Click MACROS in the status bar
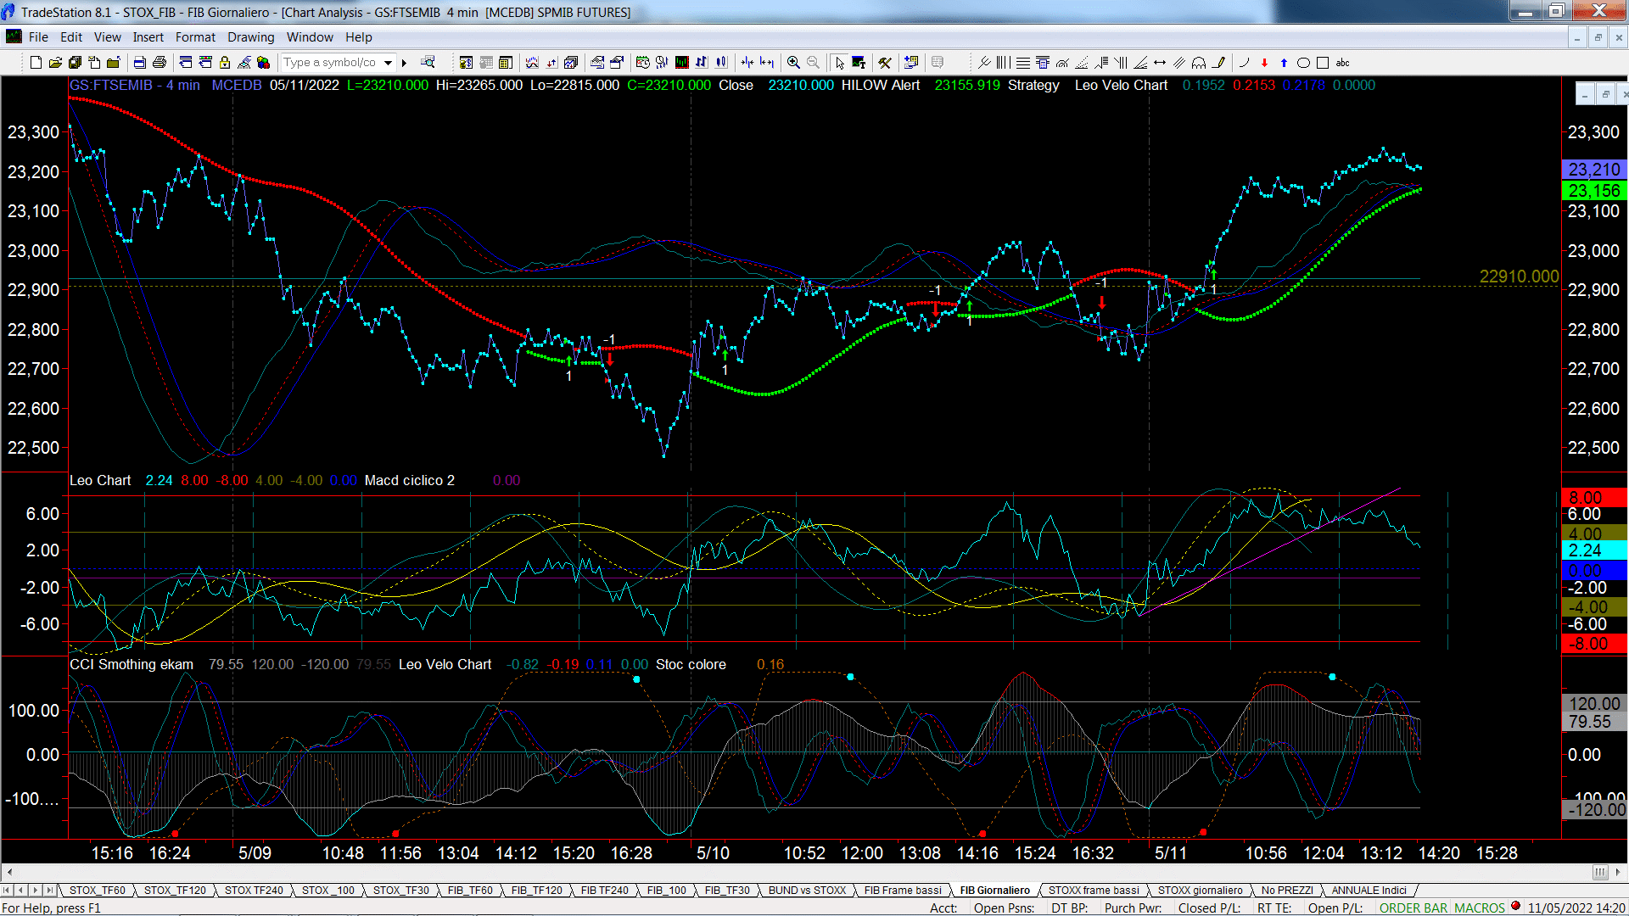Viewport: 1629px width, 916px height. [1480, 908]
